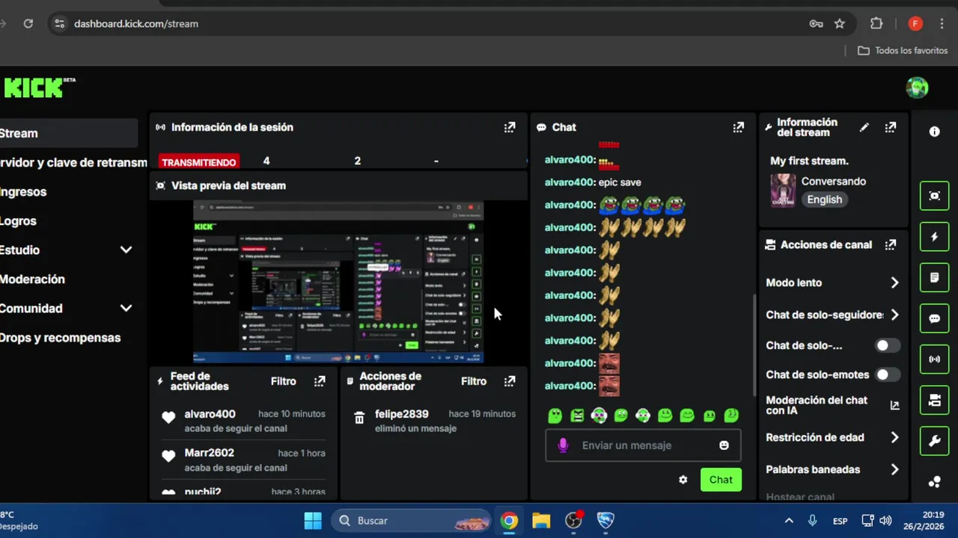
Task: Go to Ingresos section
Action: tap(23, 191)
